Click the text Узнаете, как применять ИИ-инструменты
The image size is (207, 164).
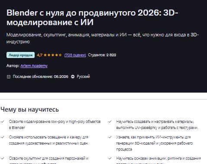pyautogui.click(x=155, y=143)
